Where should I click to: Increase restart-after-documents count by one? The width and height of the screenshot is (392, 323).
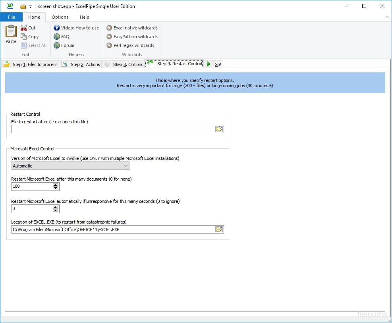click(56, 185)
